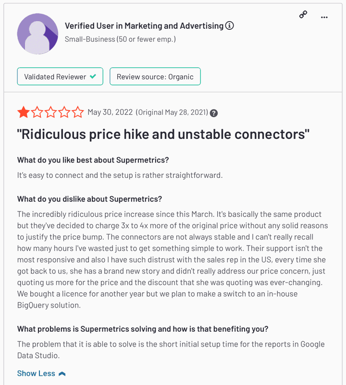Open the original review date details
The image size is (346, 385).
pos(172,113)
